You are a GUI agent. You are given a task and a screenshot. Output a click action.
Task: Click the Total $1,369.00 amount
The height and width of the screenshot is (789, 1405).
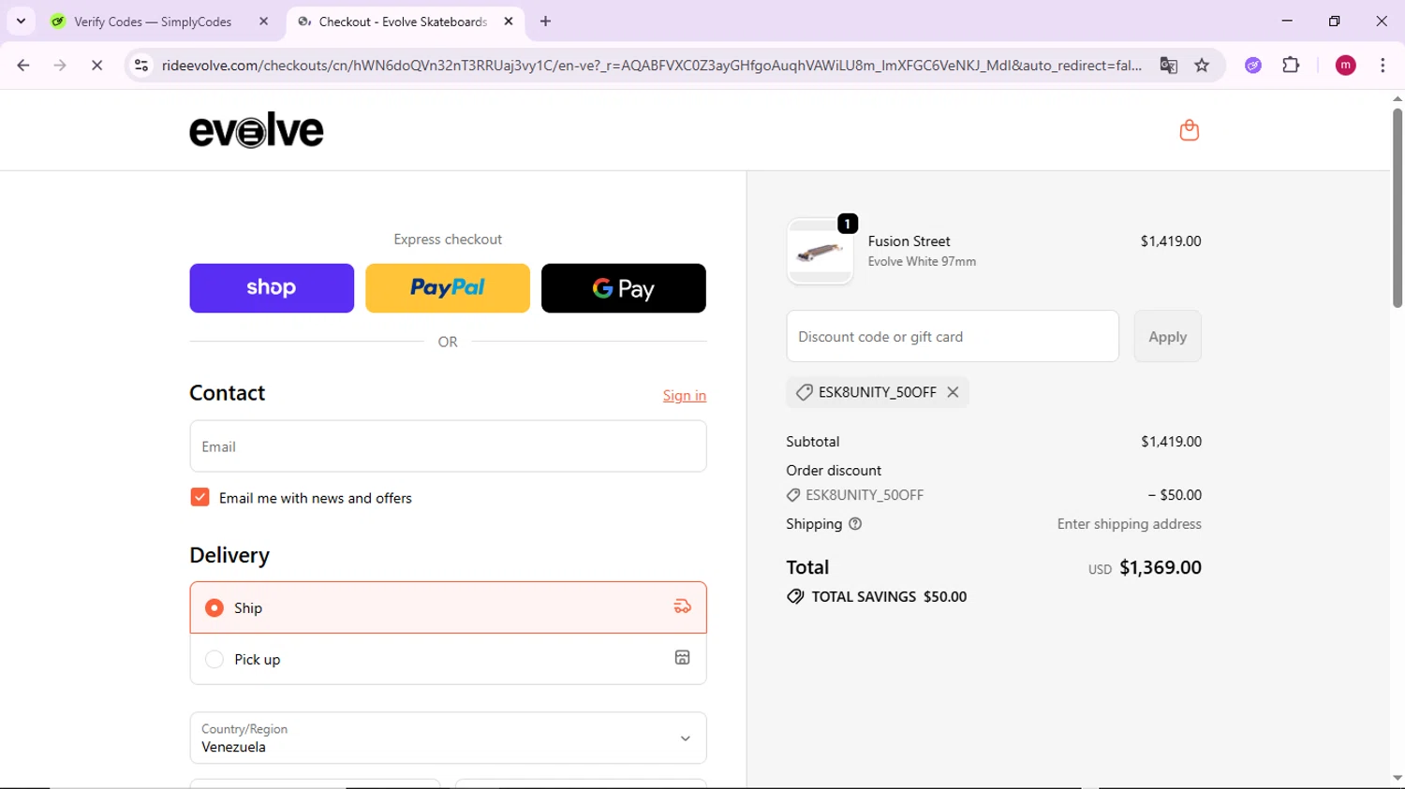click(x=1161, y=568)
